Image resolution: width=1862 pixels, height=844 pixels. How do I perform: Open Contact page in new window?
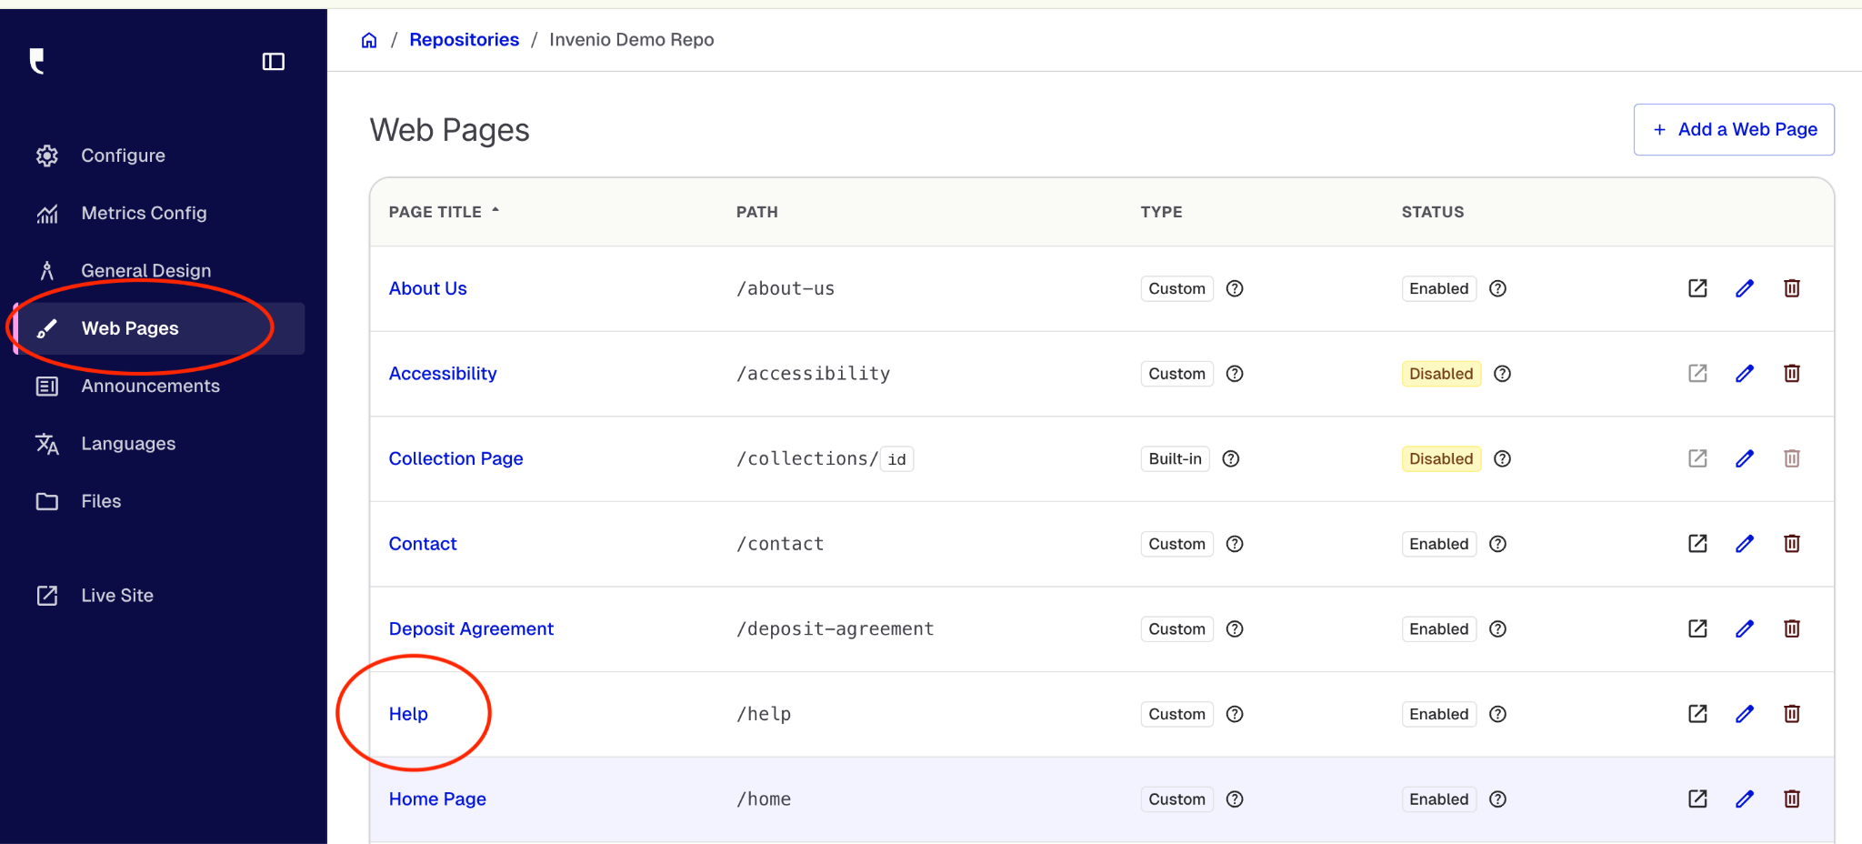click(x=1697, y=544)
